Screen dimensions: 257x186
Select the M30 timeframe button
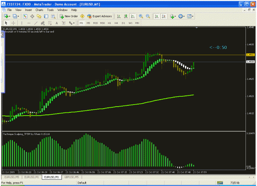(x=102, y=23)
